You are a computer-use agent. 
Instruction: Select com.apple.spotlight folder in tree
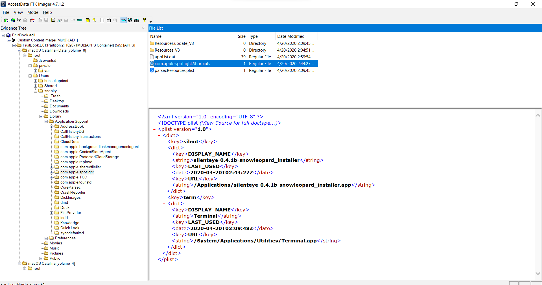point(77,172)
